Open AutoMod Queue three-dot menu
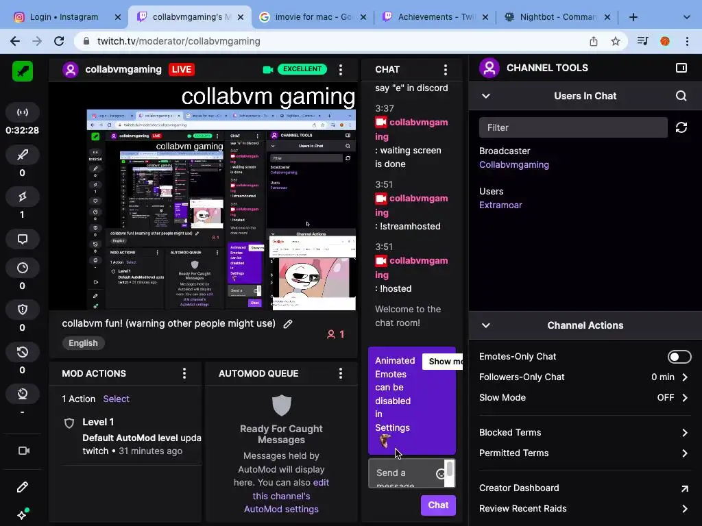Viewport: 702px width, 526px height. pyautogui.click(x=341, y=373)
